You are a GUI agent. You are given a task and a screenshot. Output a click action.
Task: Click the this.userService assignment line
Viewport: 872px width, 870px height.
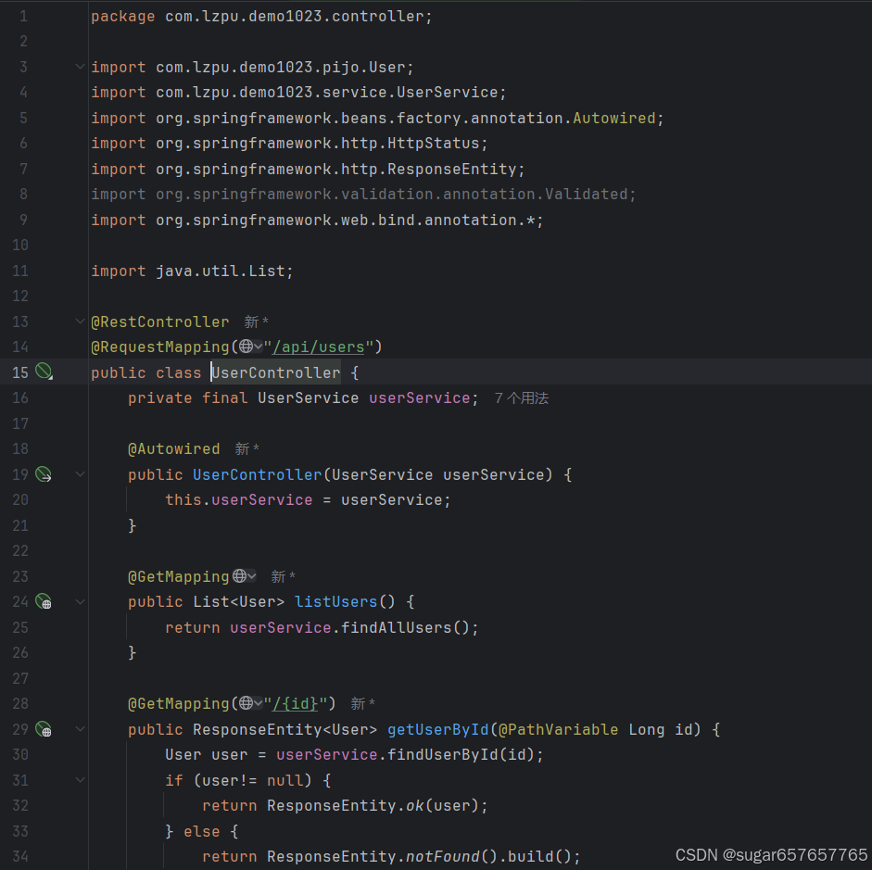pyautogui.click(x=308, y=499)
